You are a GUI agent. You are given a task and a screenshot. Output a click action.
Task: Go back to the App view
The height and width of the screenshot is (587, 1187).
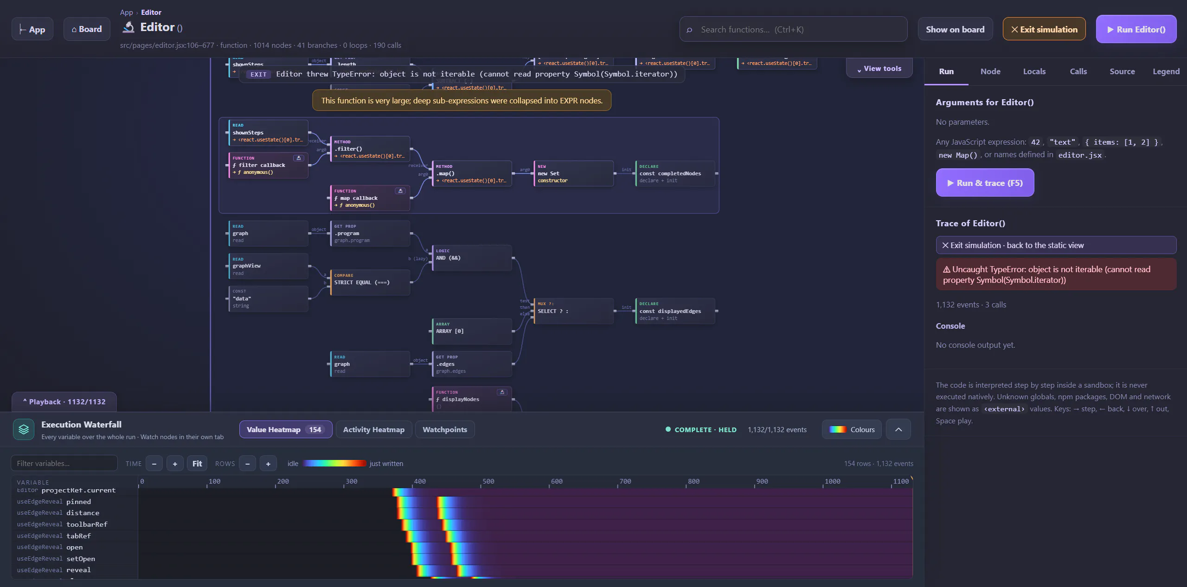(32, 29)
